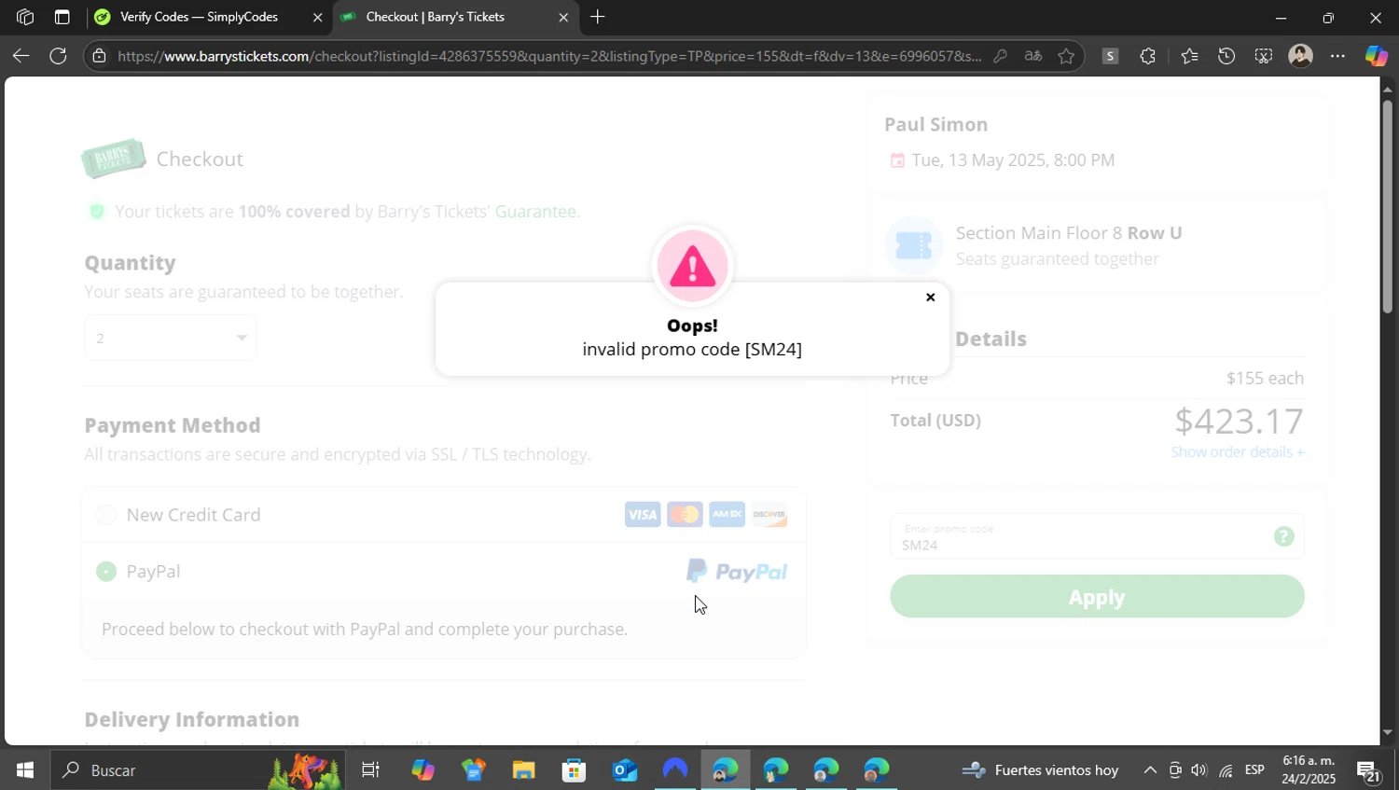Image resolution: width=1399 pixels, height=790 pixels.
Task: Open browser extensions puzzle icon
Action: (x=1148, y=56)
